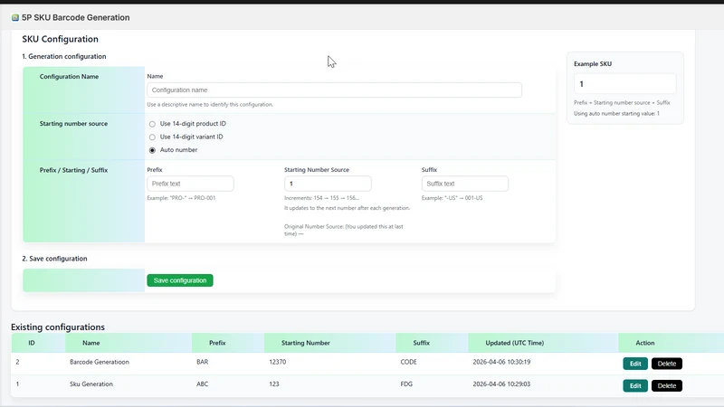Click the Starting Number Source field
This screenshot has height=407, width=724.
point(328,184)
